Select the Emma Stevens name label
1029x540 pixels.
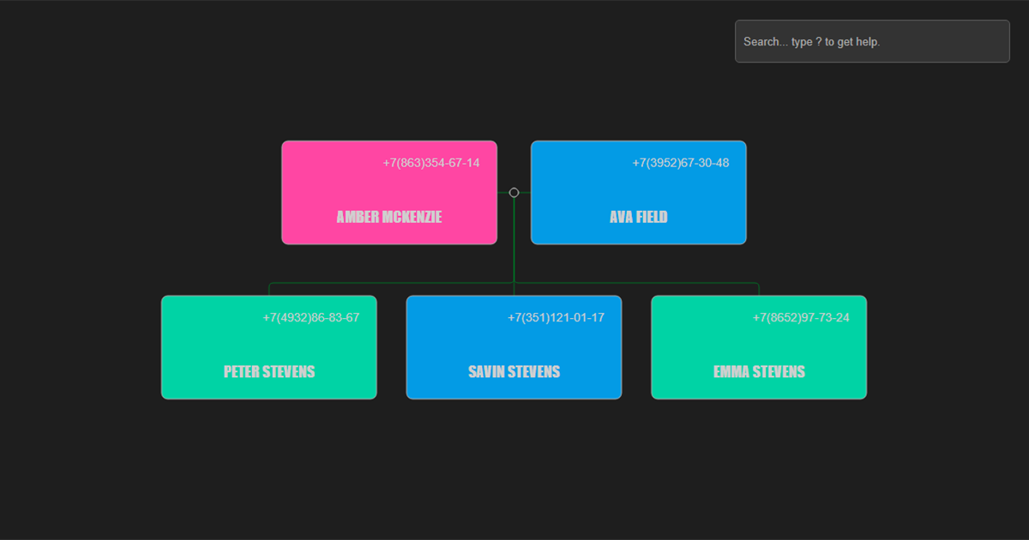pyautogui.click(x=759, y=371)
